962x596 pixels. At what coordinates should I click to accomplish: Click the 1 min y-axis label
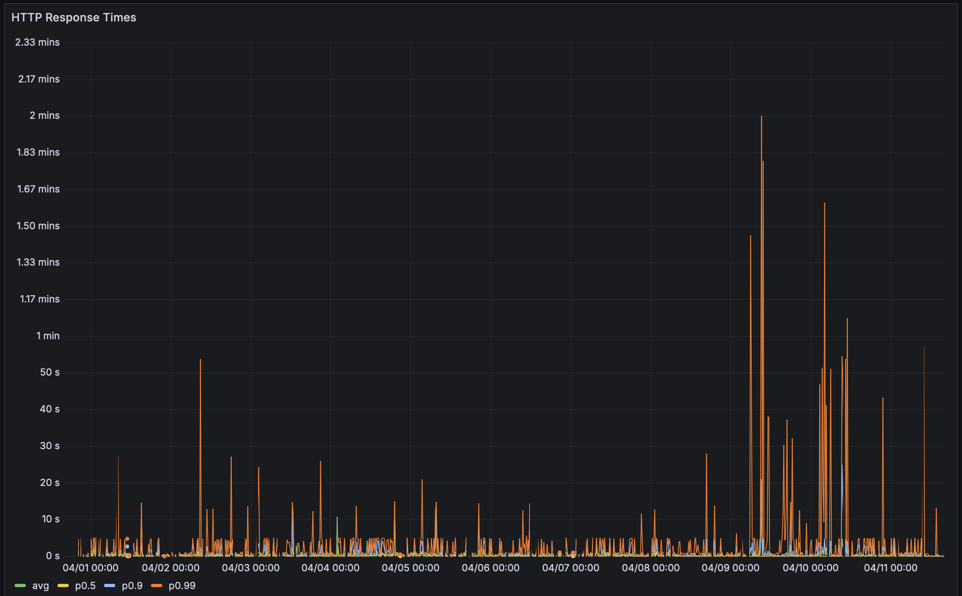pos(48,336)
